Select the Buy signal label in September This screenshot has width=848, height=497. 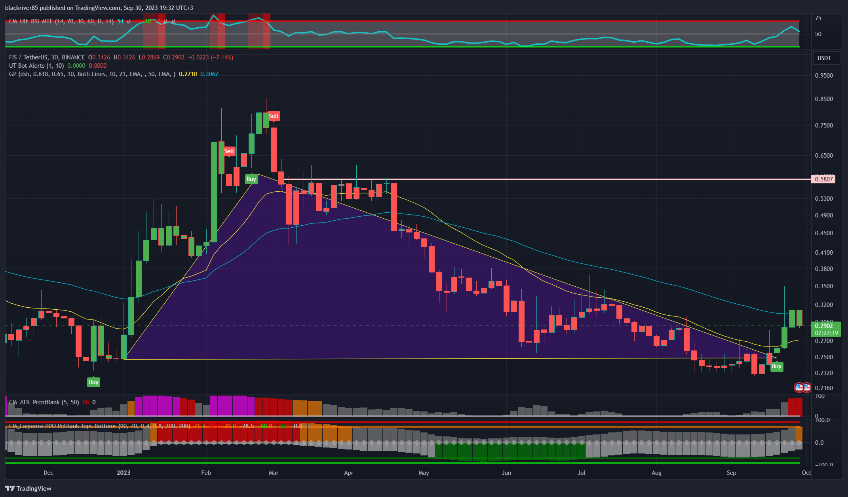click(776, 366)
